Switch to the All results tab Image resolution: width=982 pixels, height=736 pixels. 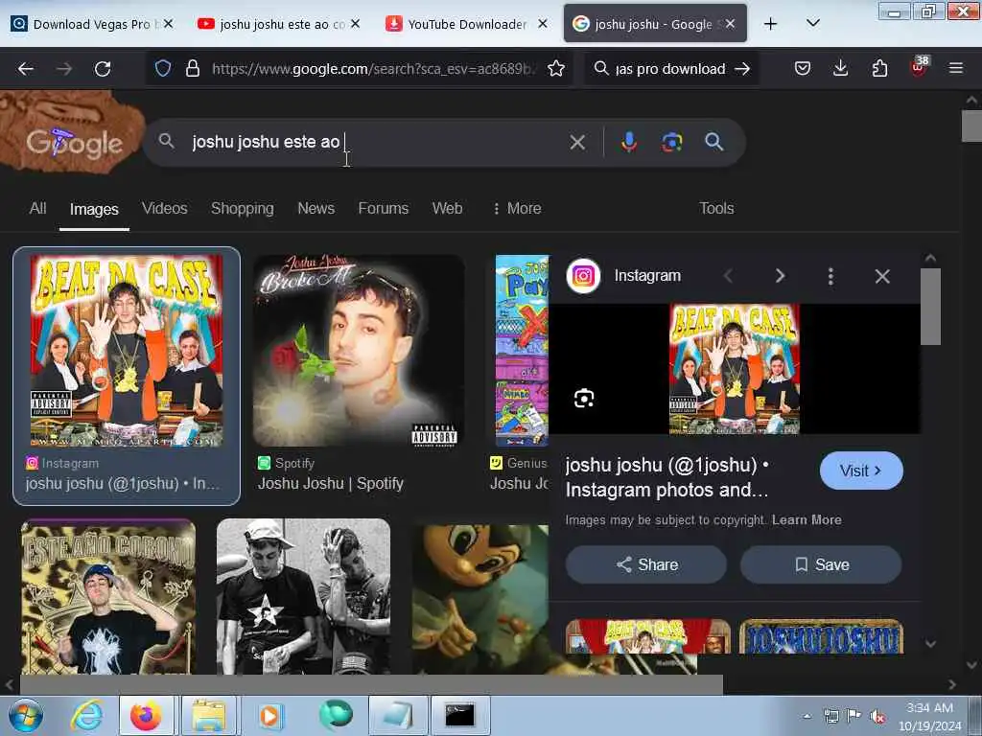pos(37,208)
